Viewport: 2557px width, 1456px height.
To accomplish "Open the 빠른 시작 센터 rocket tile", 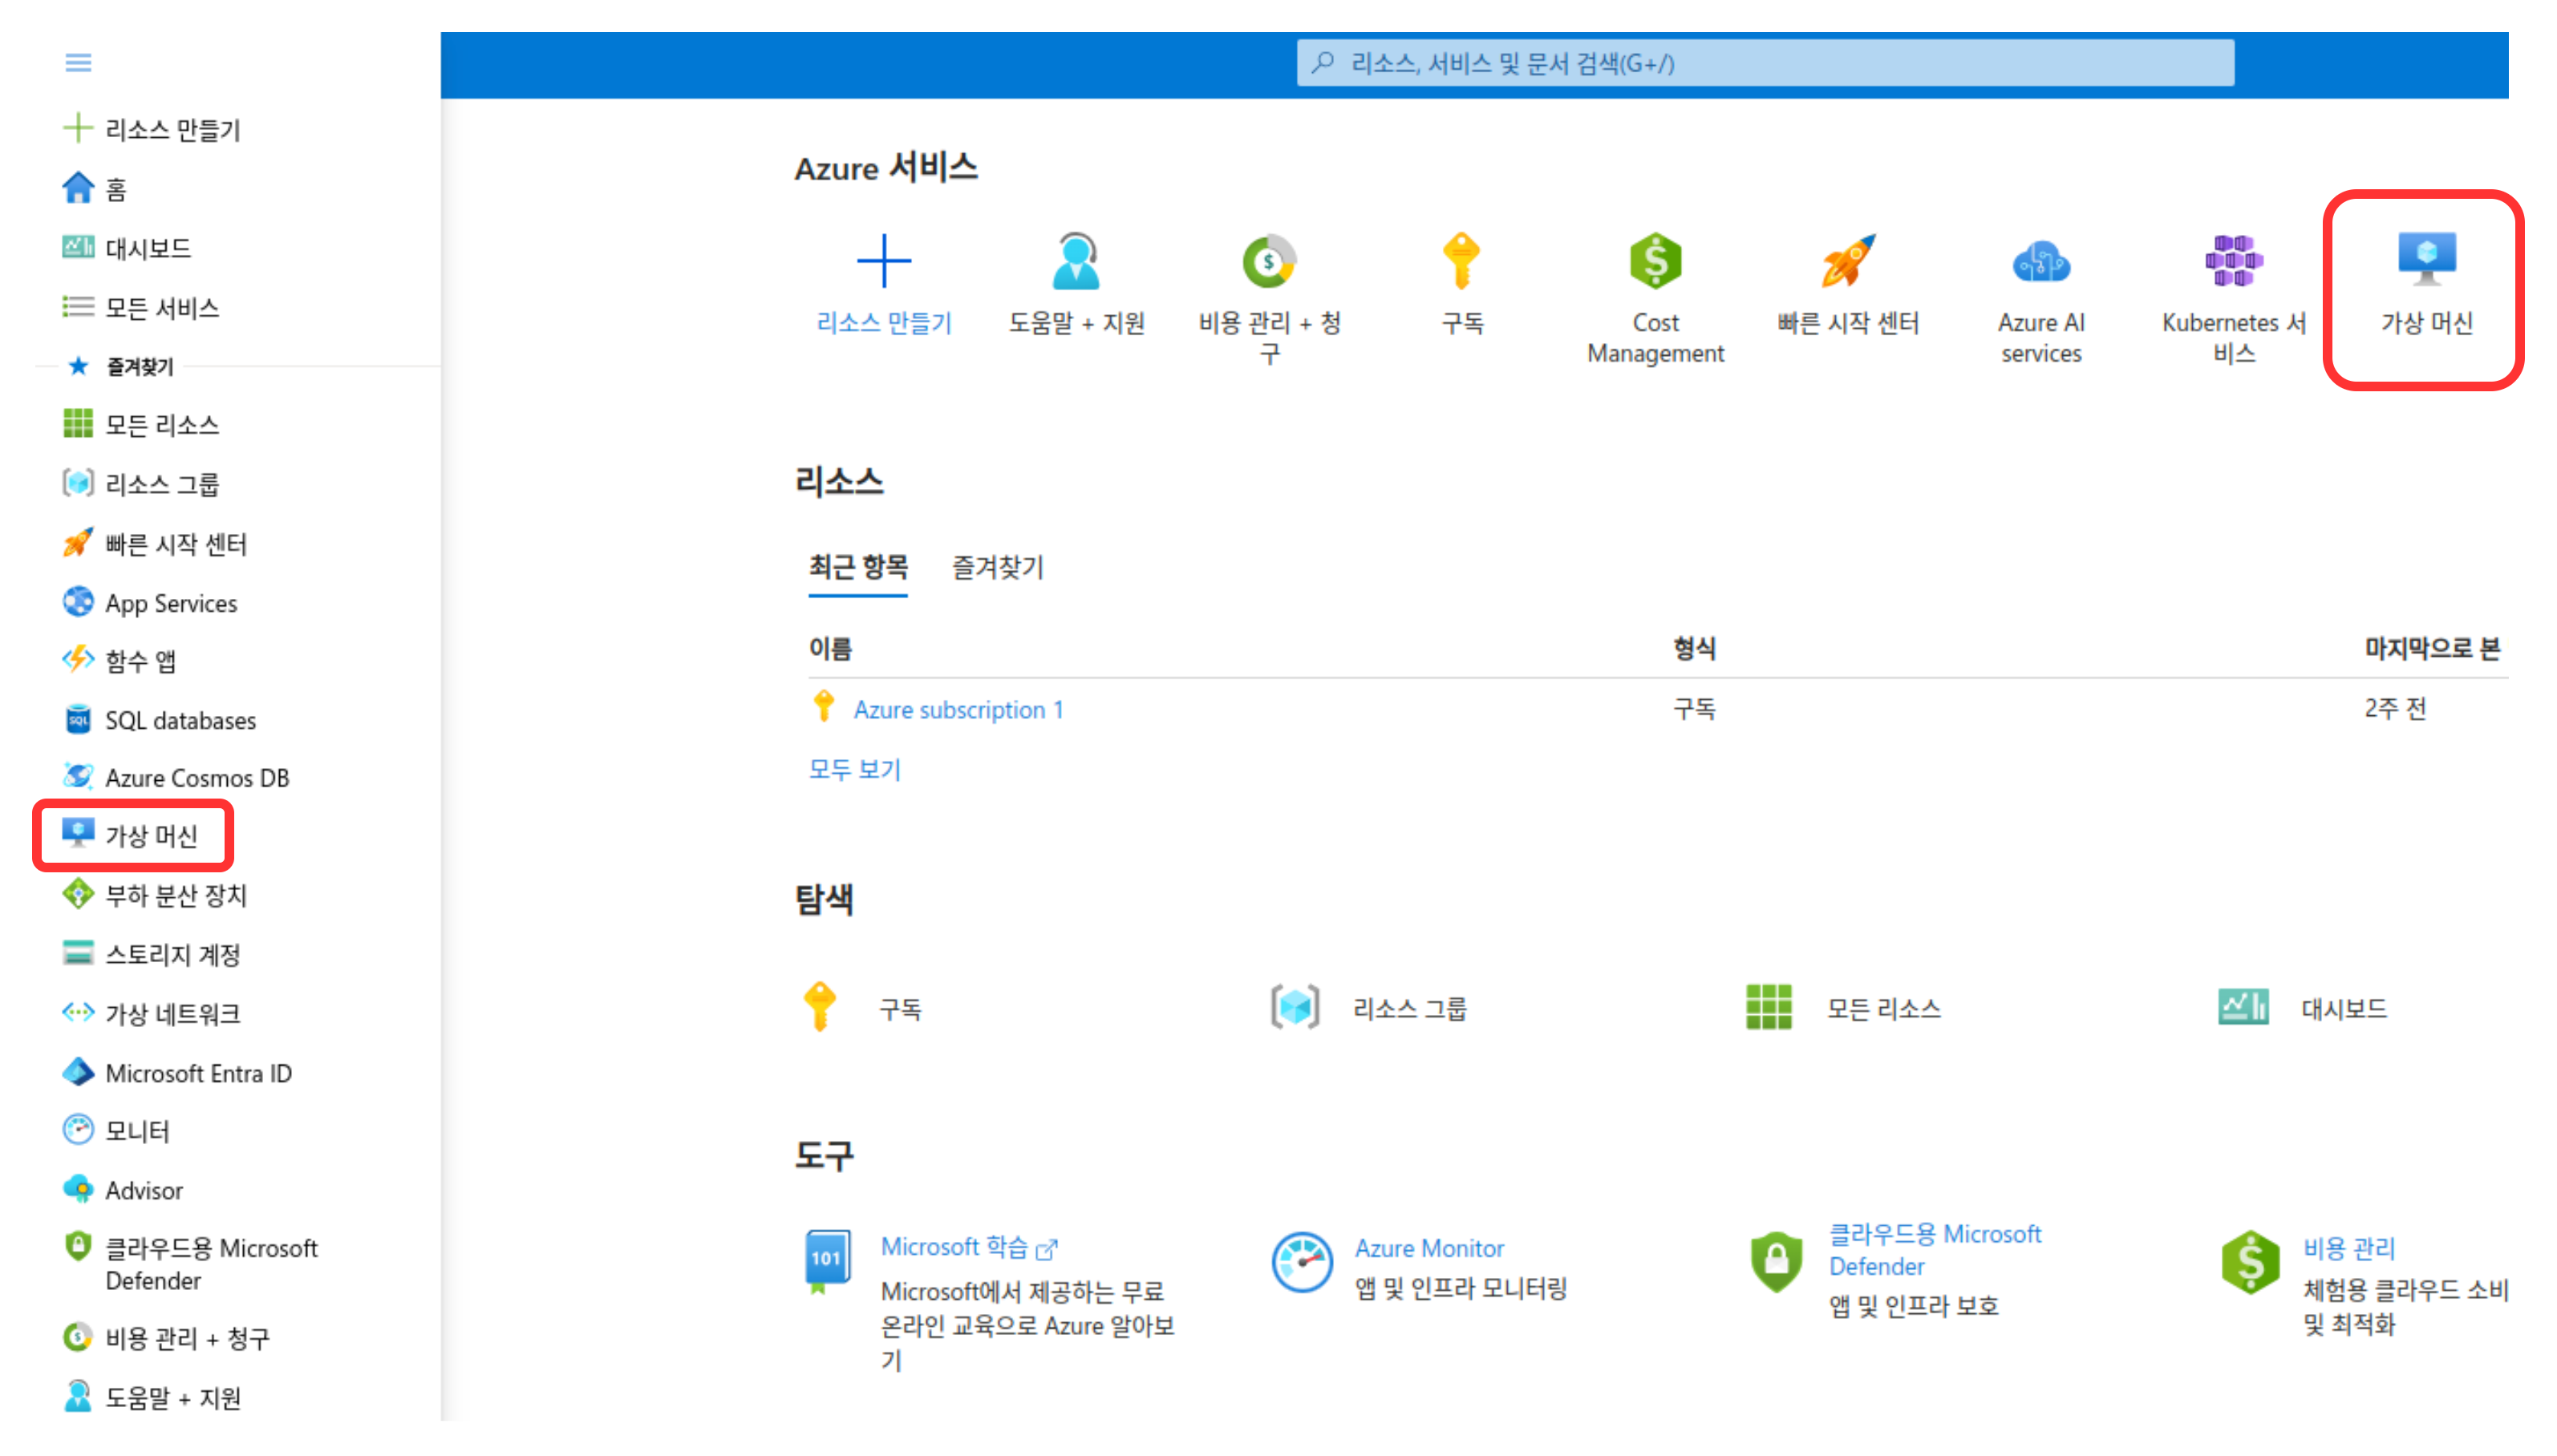I will click(1848, 284).
